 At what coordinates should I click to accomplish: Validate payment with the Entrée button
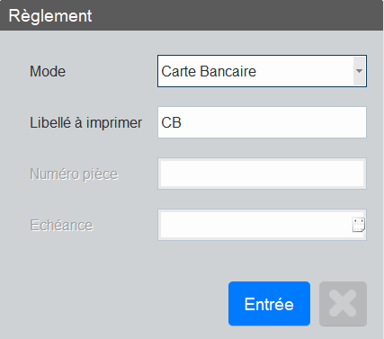point(269,304)
